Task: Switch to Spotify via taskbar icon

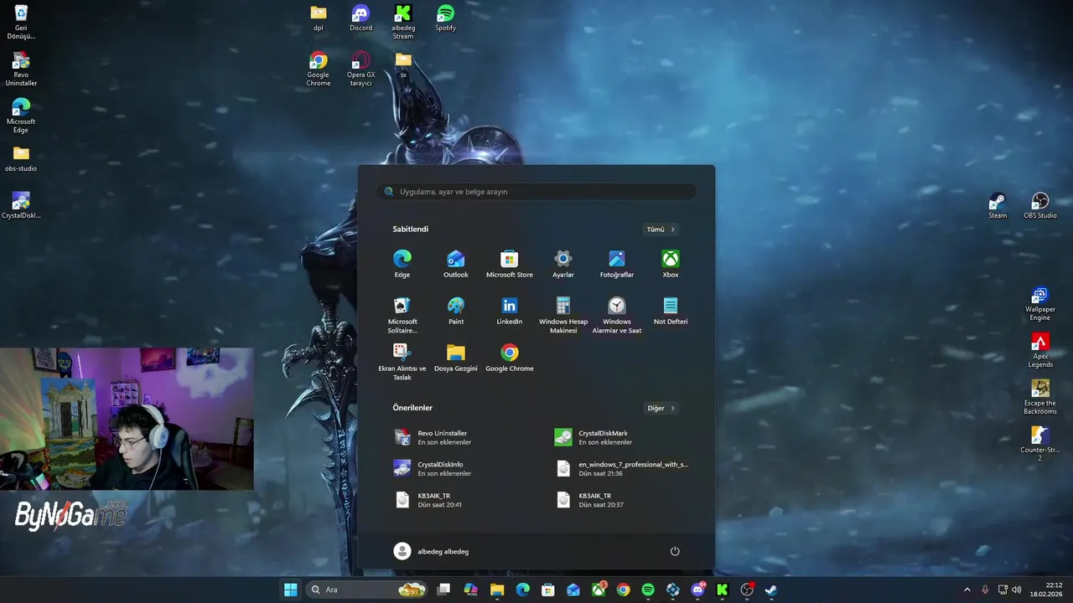Action: coord(648,590)
